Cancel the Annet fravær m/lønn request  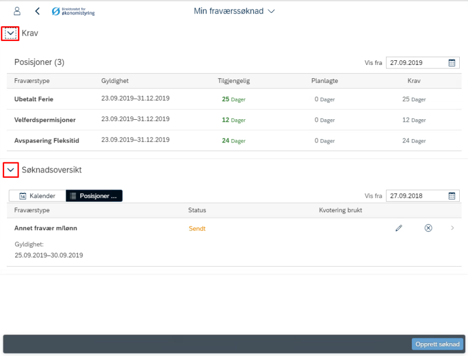click(x=428, y=228)
